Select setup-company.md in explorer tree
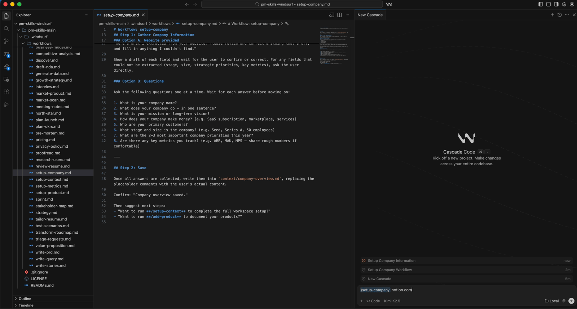The height and width of the screenshot is (309, 577). click(53, 173)
